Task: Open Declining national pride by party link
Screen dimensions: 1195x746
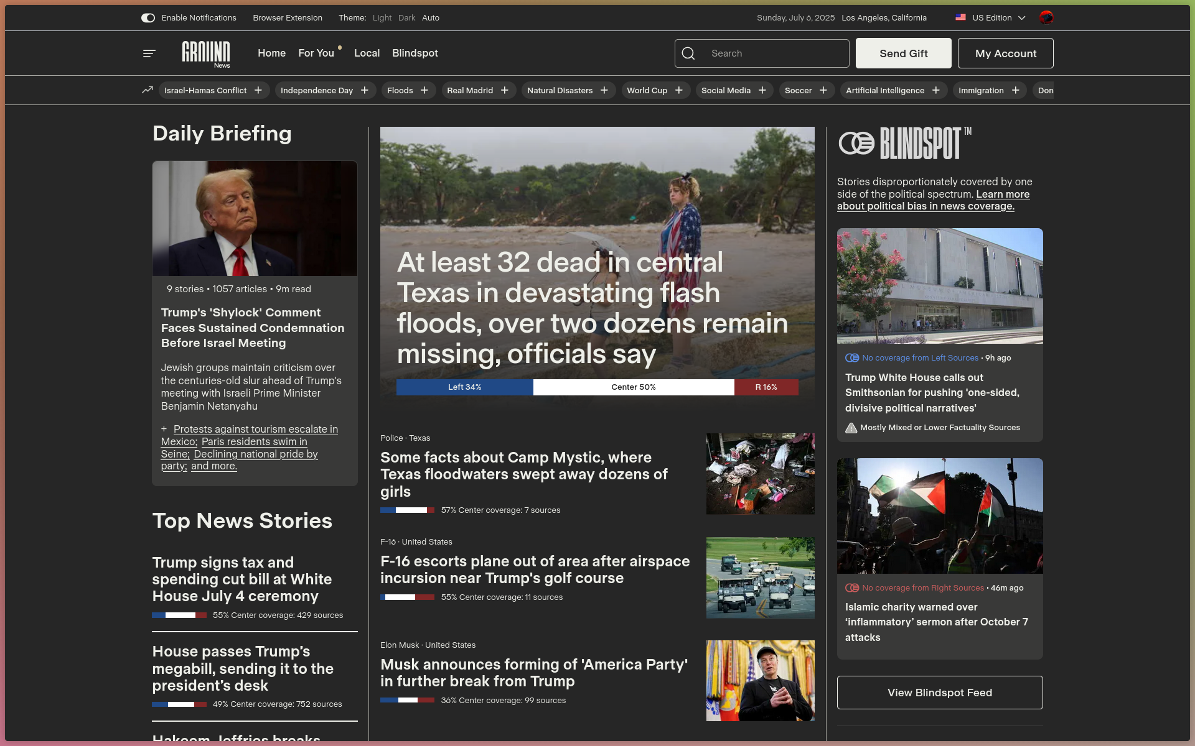Action: pos(240,460)
